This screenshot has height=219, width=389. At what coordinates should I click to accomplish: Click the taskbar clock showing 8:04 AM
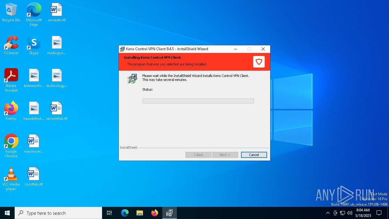(363, 213)
